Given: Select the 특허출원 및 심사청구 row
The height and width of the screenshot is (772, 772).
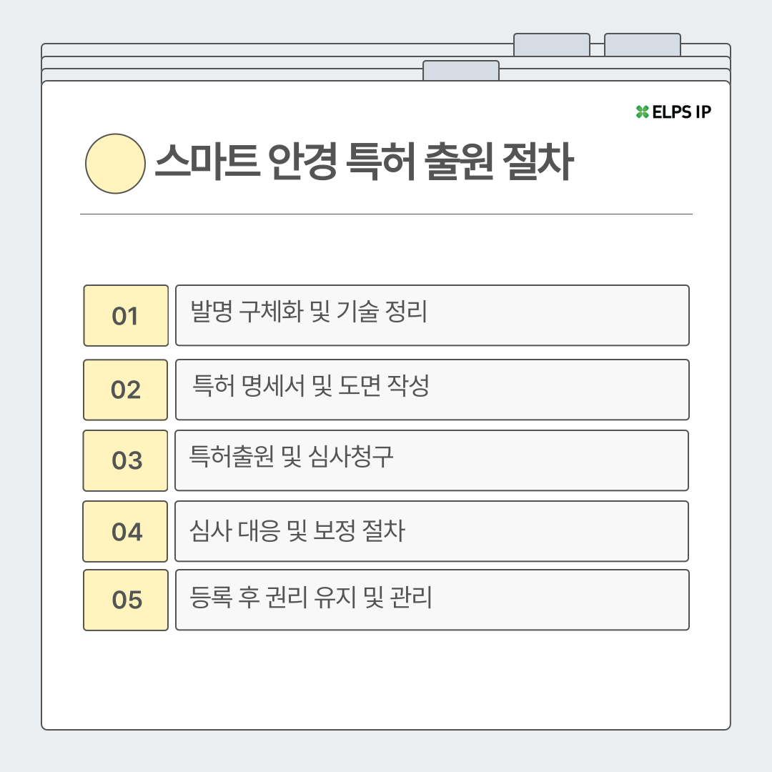Looking at the screenshot, I should click(432, 460).
